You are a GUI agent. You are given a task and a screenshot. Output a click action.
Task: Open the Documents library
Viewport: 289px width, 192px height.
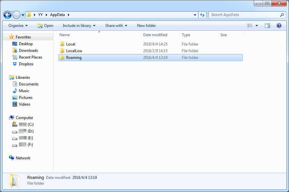29,84
